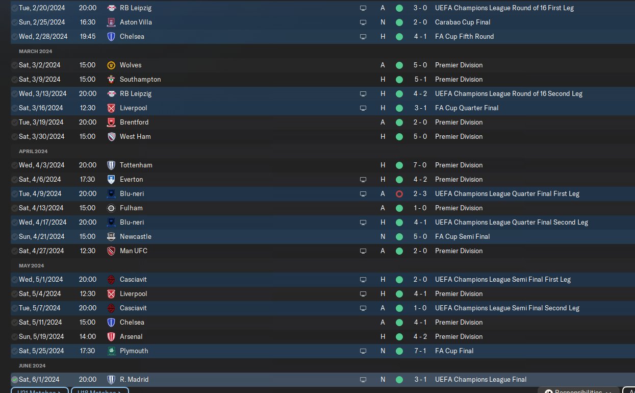Click green win indicator on Tottenham match

(399, 165)
